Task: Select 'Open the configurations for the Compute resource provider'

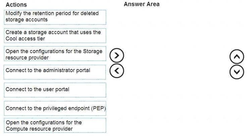Action: coord(55,125)
